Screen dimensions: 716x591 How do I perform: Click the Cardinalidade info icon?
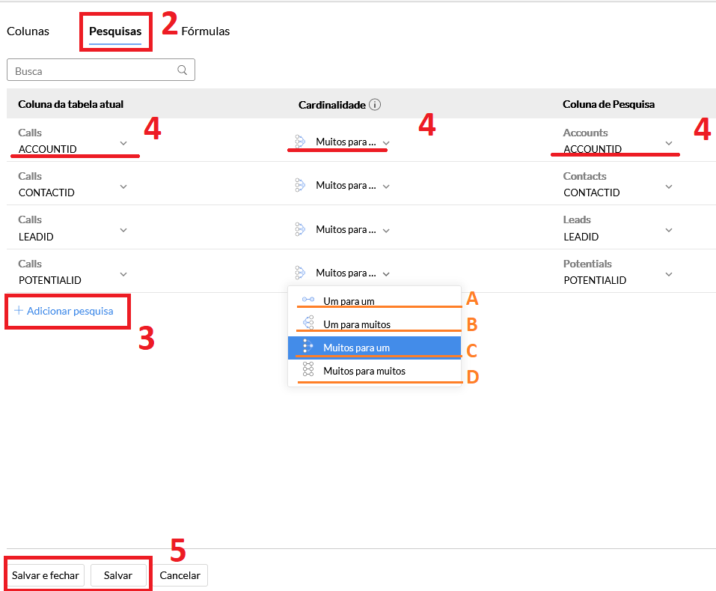[374, 105]
